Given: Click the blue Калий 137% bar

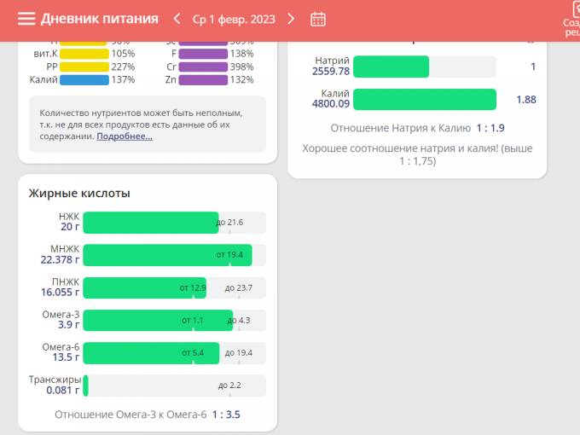Looking at the screenshot, I should tap(84, 79).
